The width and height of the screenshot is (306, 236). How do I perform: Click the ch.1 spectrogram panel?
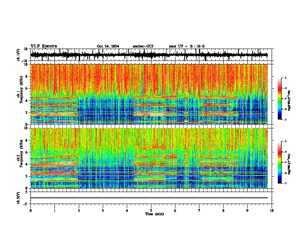coord(149,94)
